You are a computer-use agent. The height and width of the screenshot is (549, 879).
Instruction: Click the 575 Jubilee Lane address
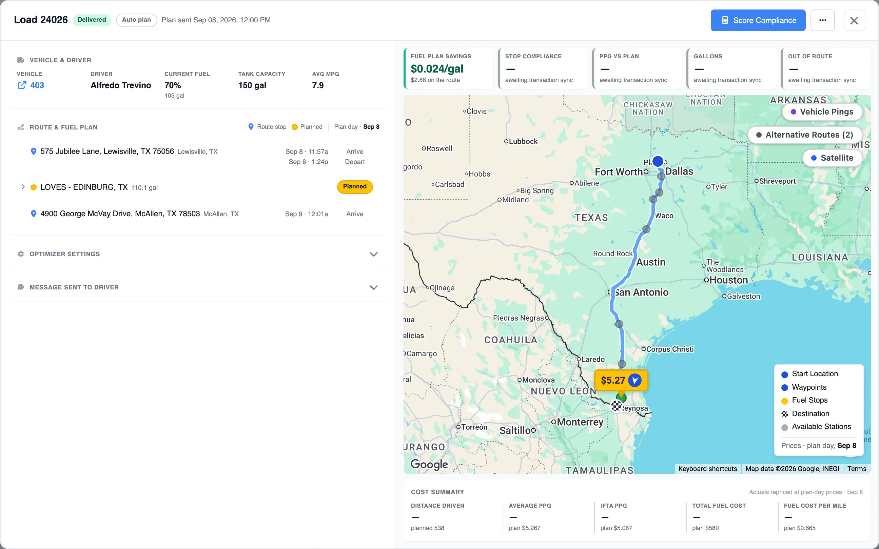[x=107, y=151]
